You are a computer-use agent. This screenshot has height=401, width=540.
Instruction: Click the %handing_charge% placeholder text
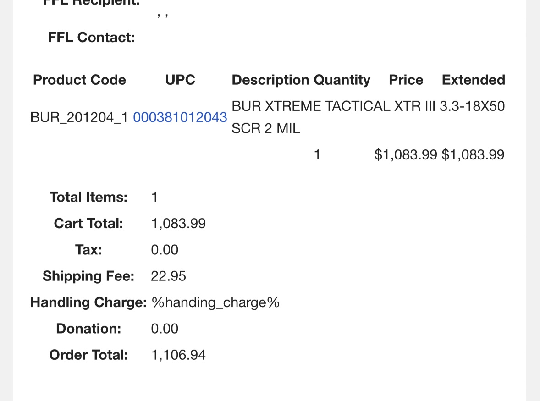tap(215, 302)
